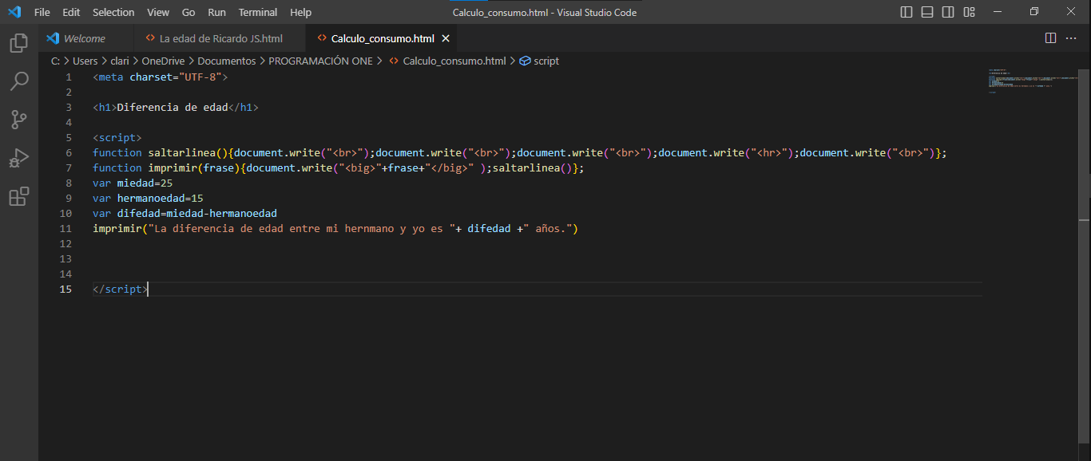Click the Split Editor Right icon
The image size is (1091, 461).
tap(1050, 38)
